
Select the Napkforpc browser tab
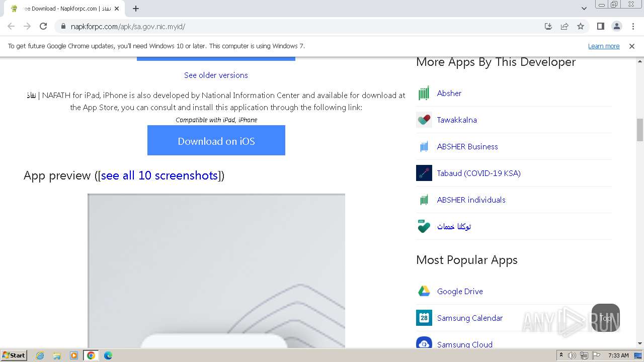click(x=64, y=9)
